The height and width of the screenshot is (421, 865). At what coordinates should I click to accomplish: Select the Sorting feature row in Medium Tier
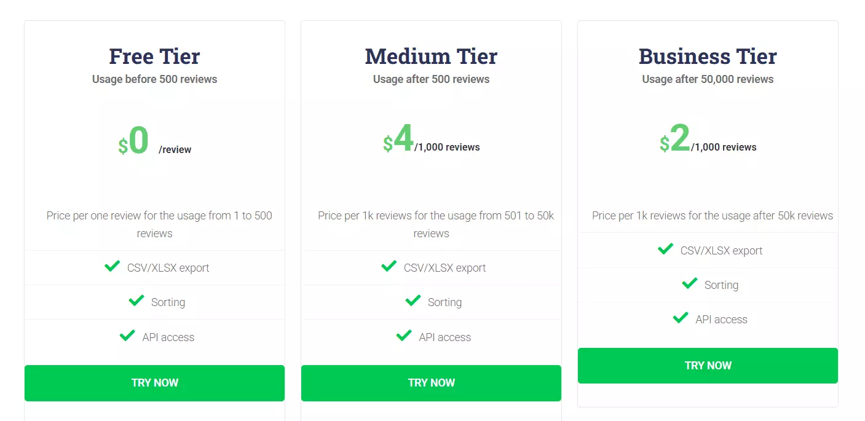coord(431,302)
